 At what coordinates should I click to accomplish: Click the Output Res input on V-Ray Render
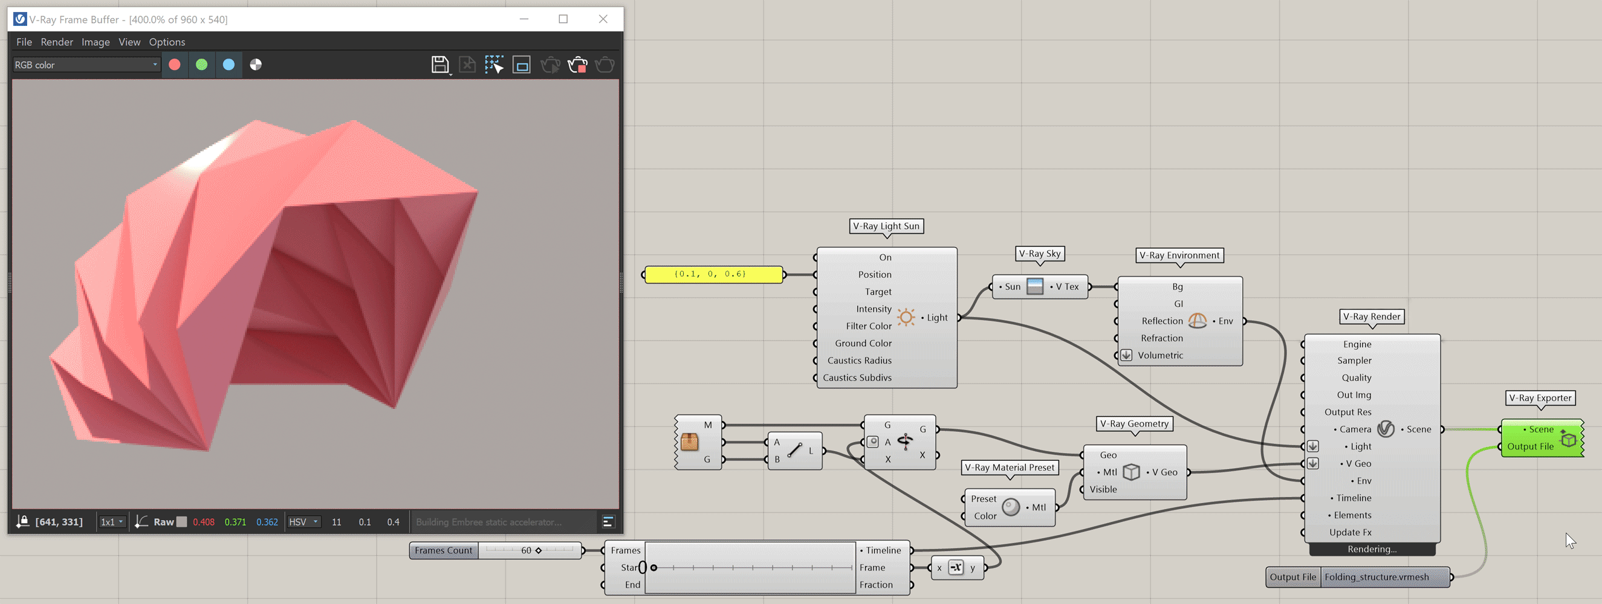[x=1347, y=412]
